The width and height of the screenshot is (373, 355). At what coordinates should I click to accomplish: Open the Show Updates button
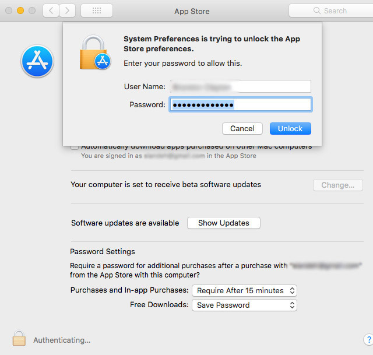tap(224, 223)
